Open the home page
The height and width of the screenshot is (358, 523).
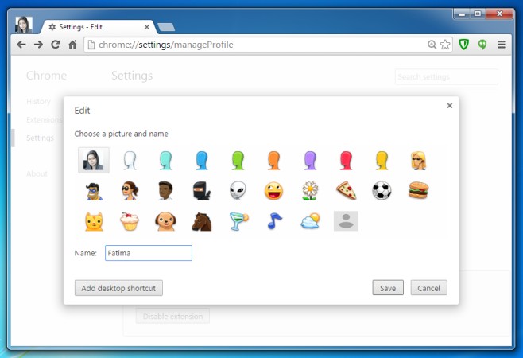[x=72, y=45]
